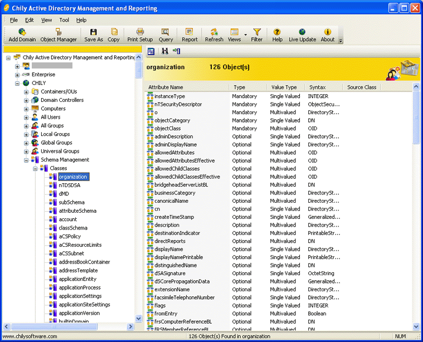Open the About information icon

[328, 35]
